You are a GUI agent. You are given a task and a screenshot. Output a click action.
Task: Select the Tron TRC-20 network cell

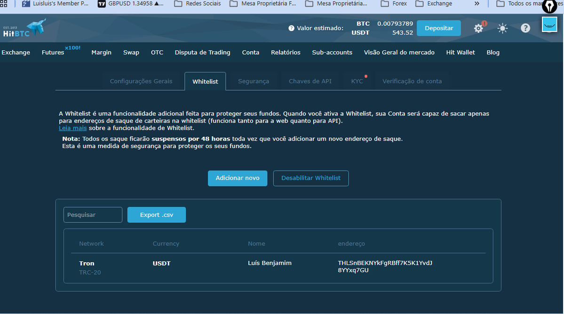90,267
